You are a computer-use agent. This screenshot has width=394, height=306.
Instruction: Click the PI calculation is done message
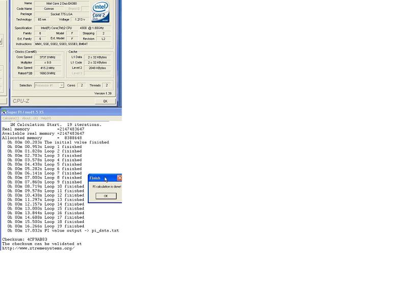107,187
